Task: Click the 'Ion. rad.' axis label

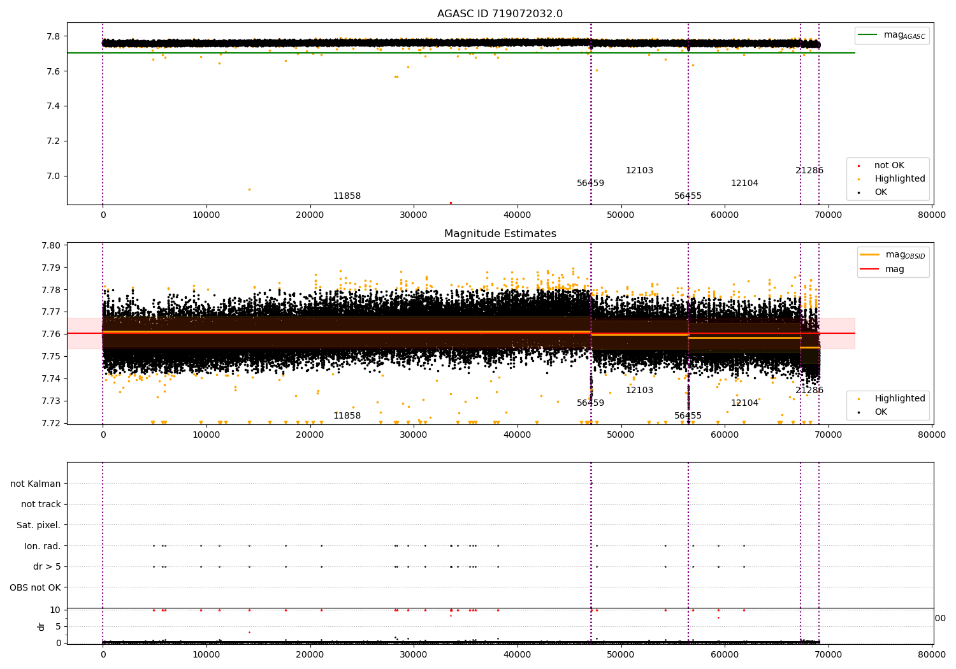Action: pyautogui.click(x=43, y=546)
